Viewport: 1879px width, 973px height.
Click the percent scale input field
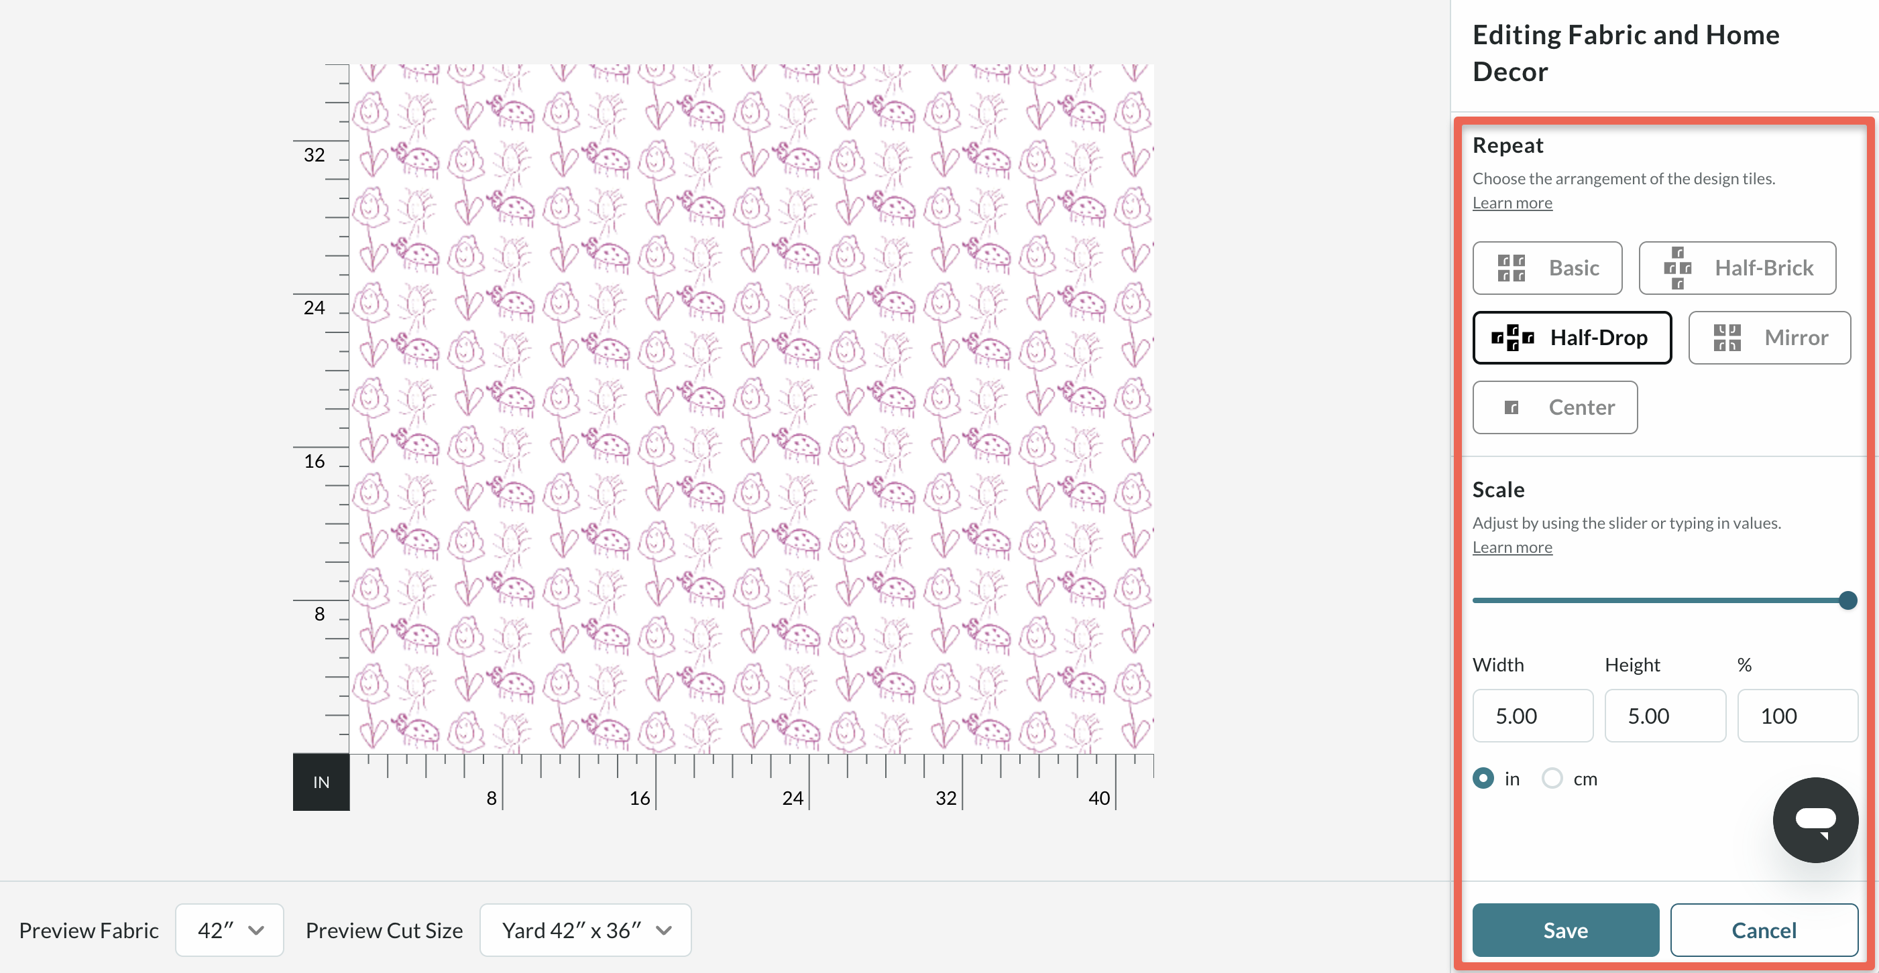[1797, 716]
